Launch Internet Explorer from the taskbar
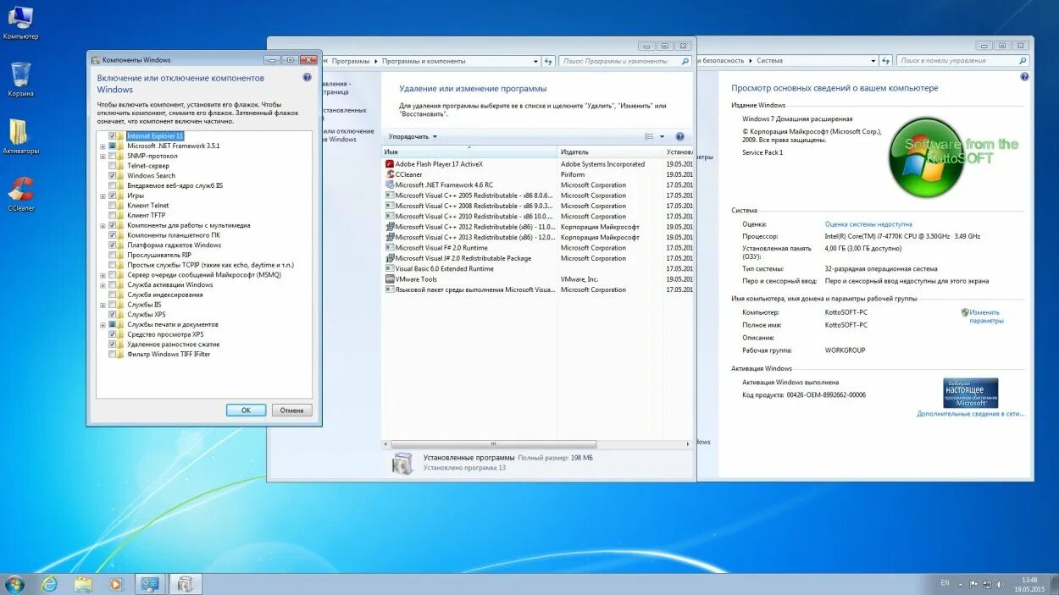Viewport: 1059px width, 595px height. 50,583
